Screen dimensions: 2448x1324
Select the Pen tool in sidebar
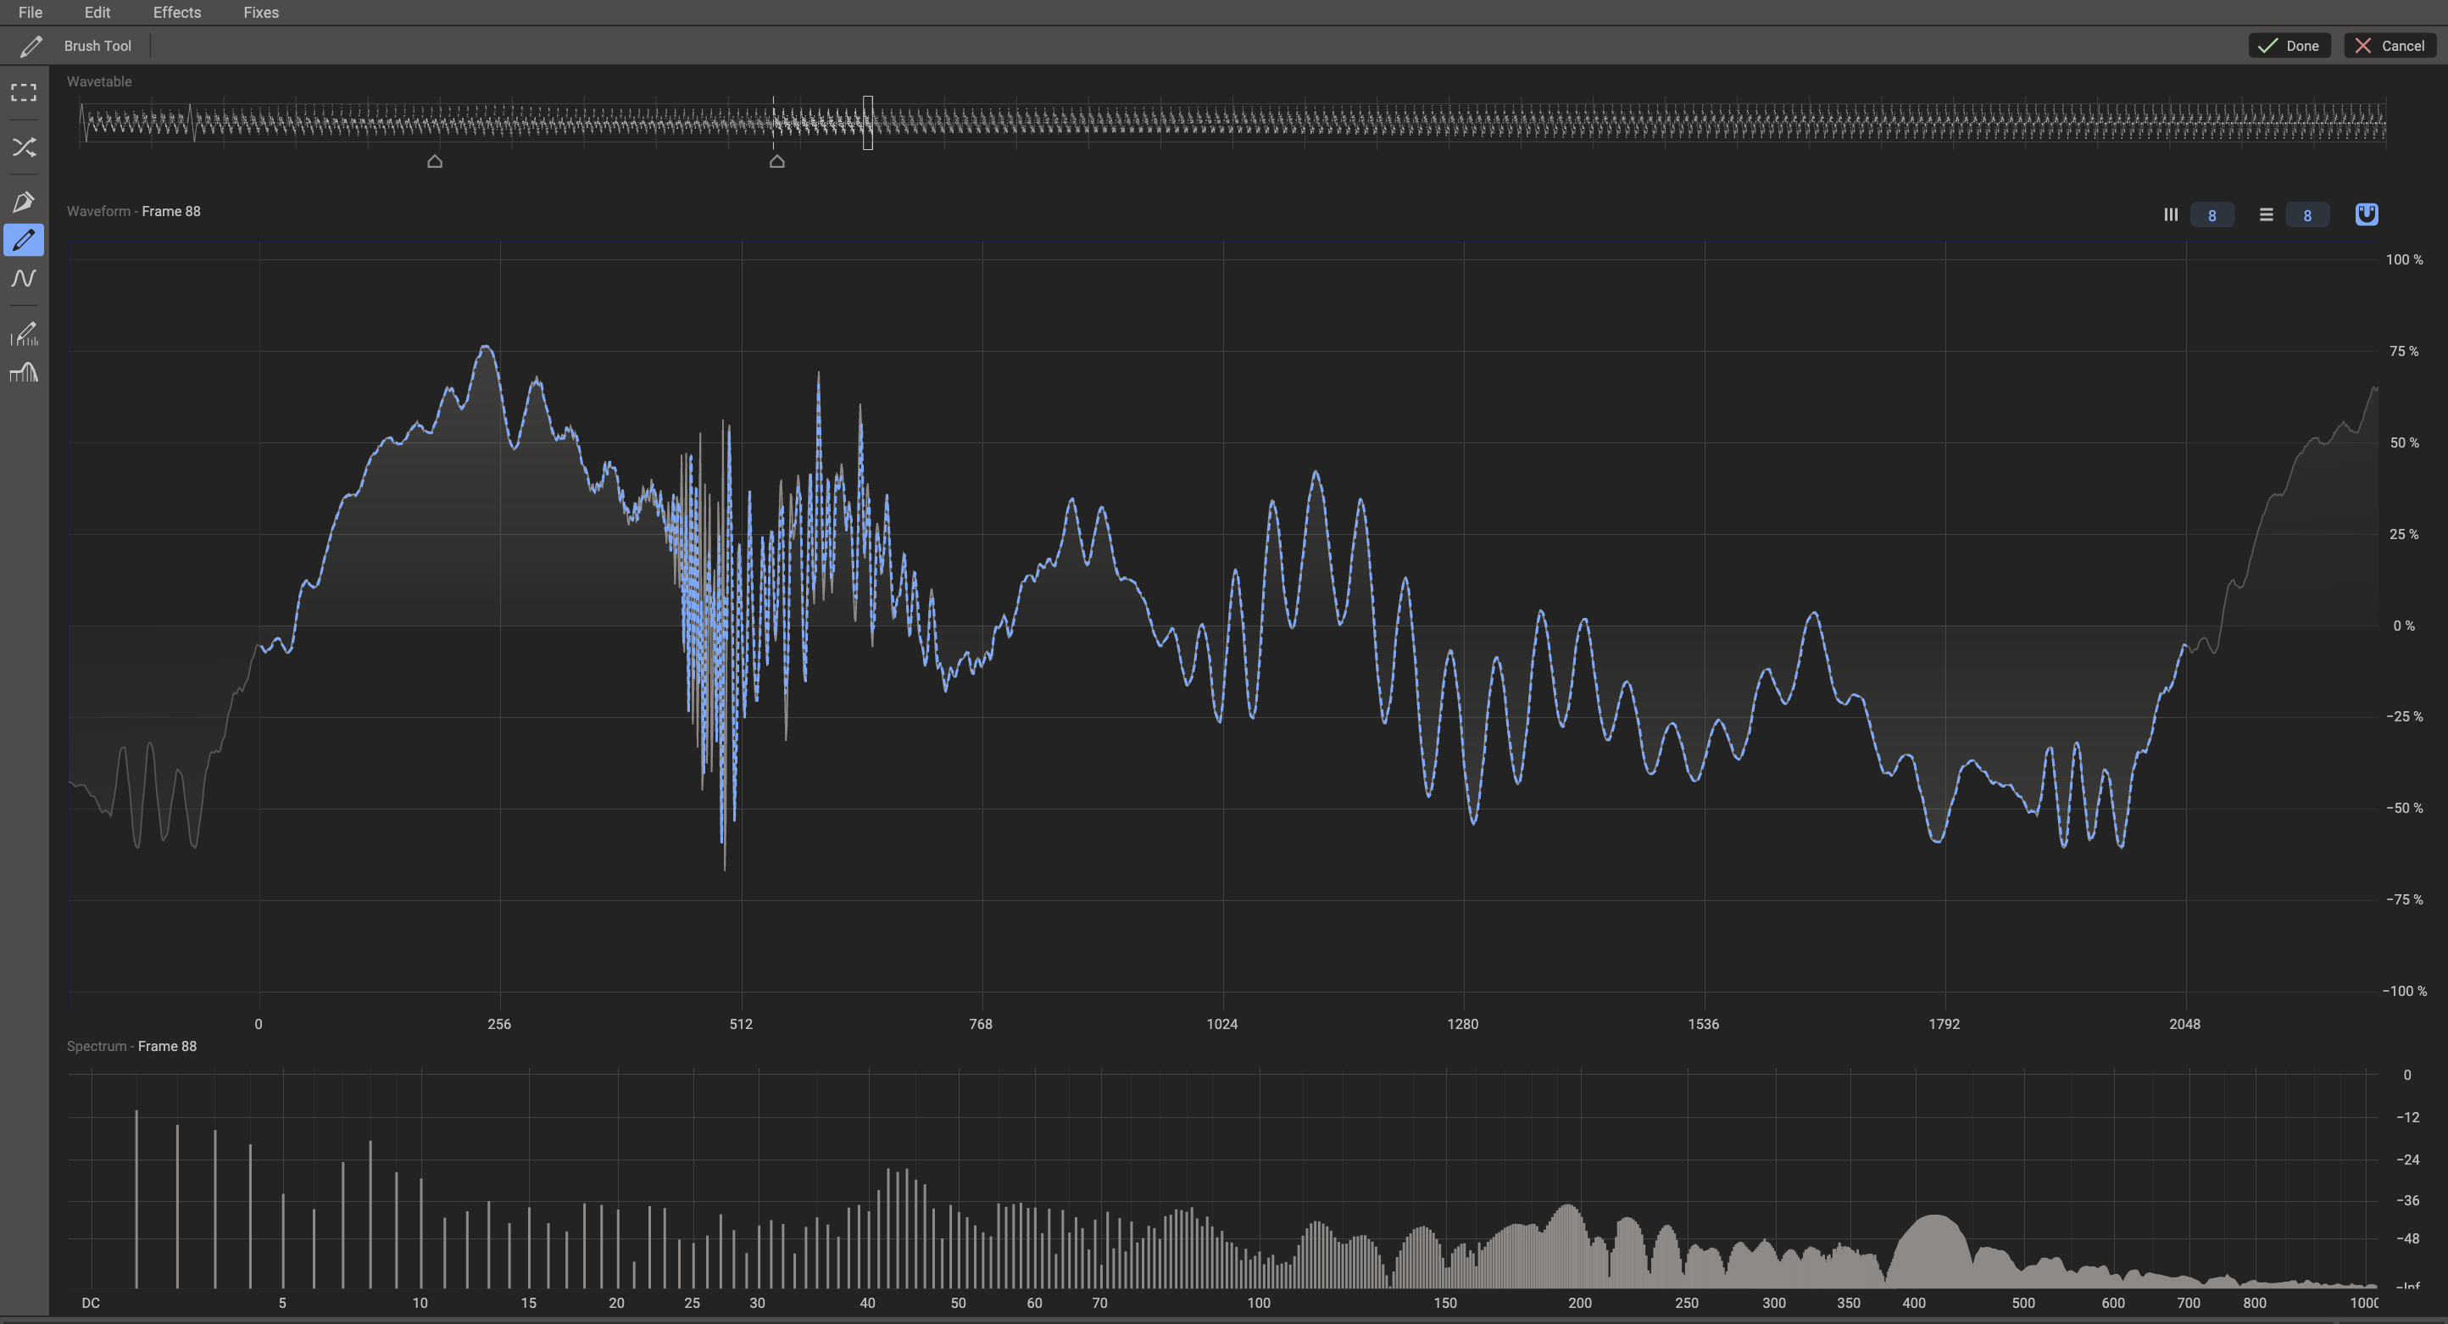pyautogui.click(x=24, y=202)
